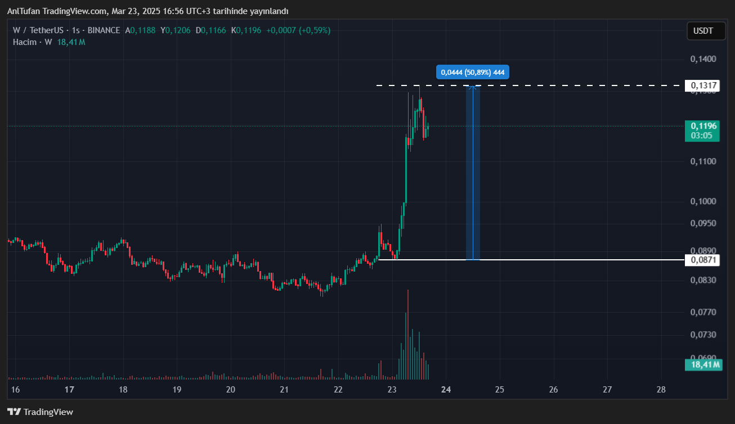The width and height of the screenshot is (735, 424).
Task: Click the 0,0871 price line label
Action: tap(703, 260)
